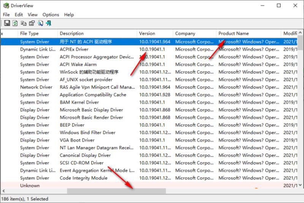Select the Event Aggregation Kernel Mode row
The height and width of the screenshot is (203, 304).
[149, 171]
